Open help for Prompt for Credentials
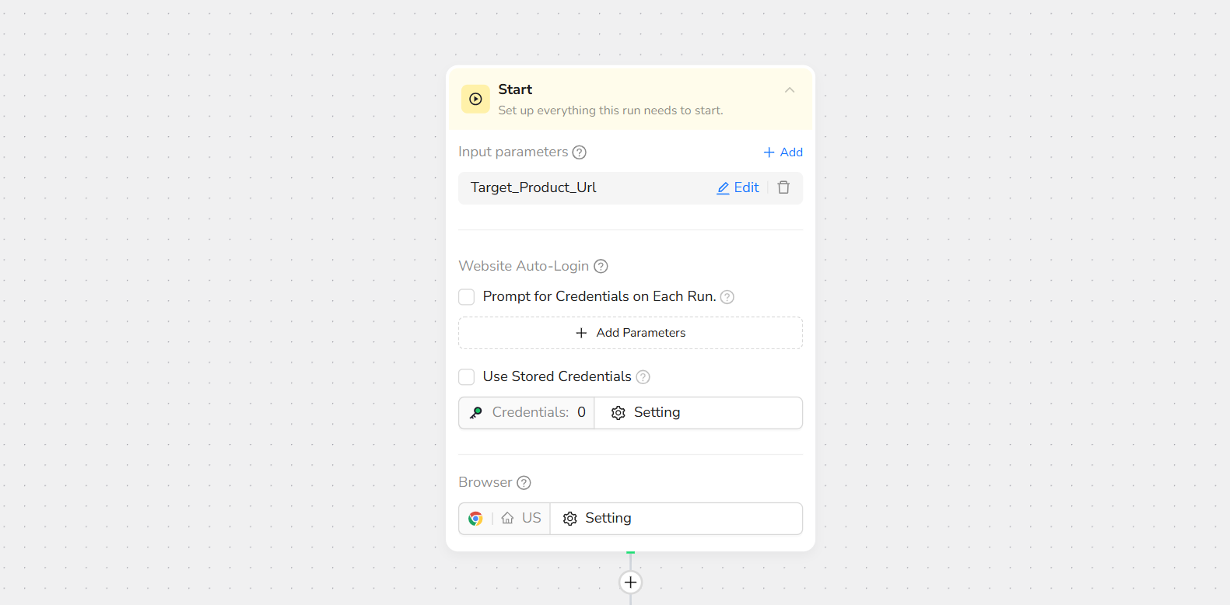This screenshot has height=605, width=1230. pos(727,297)
